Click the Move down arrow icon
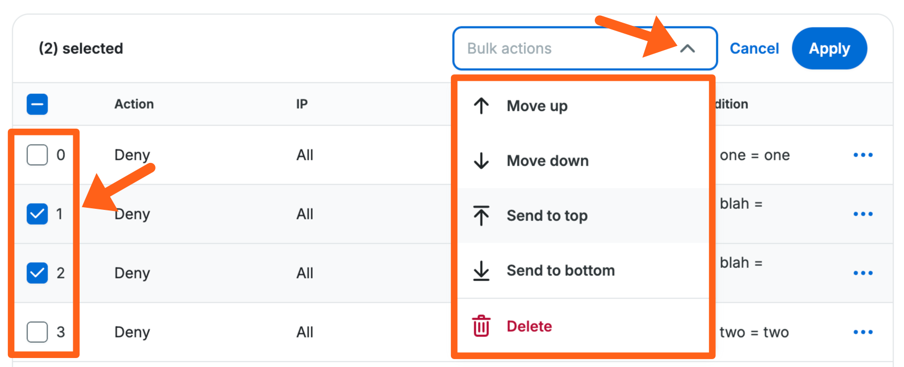The image size is (904, 367). pos(481,161)
